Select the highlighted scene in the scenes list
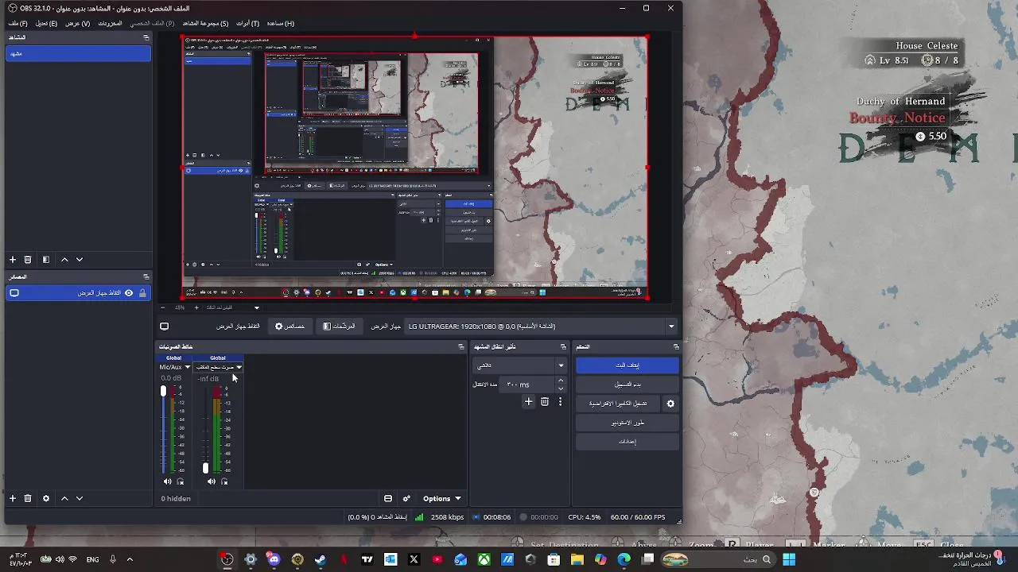 pyautogui.click(x=78, y=54)
